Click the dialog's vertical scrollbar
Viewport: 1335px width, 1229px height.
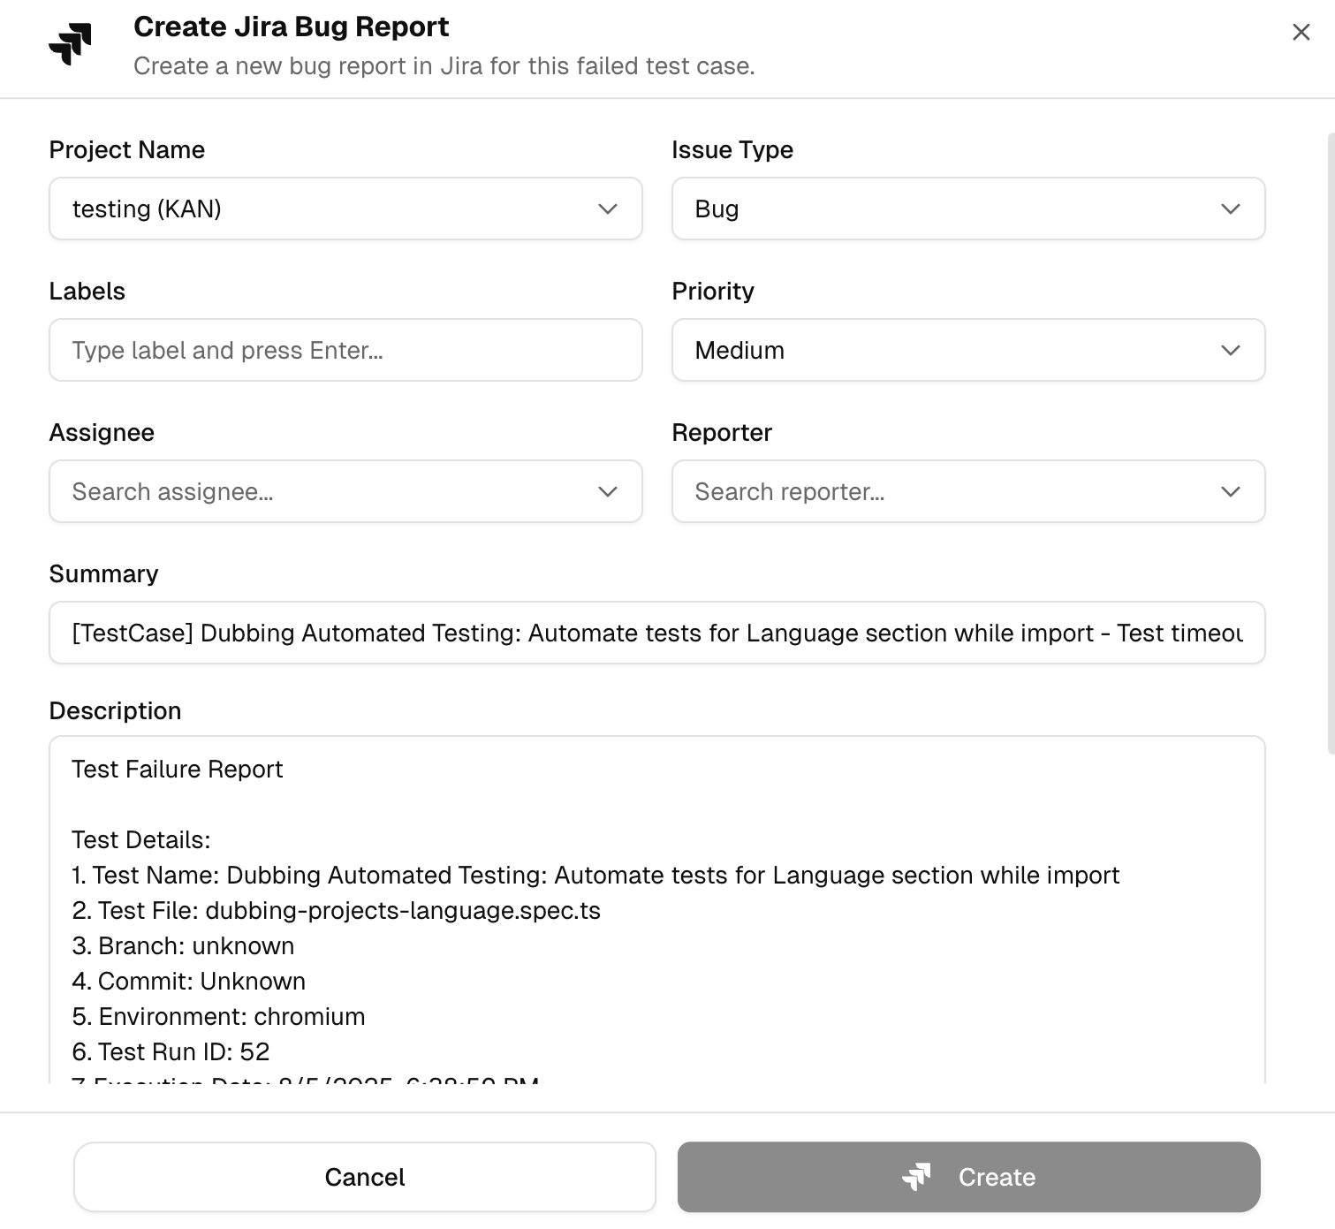[x=1331, y=444]
